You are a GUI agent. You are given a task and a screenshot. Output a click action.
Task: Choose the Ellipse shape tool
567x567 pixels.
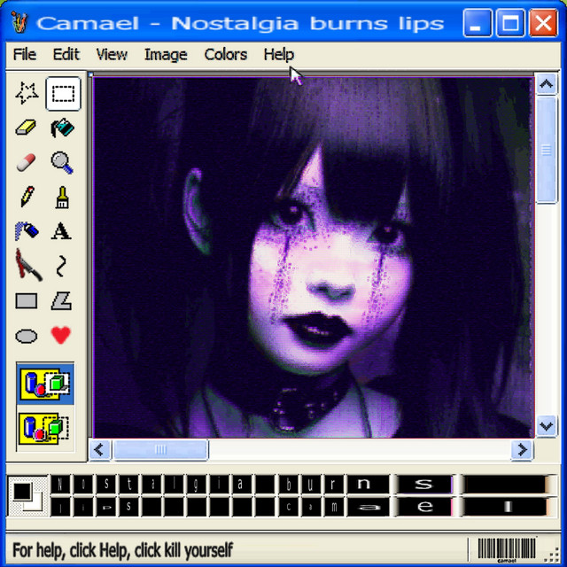[x=27, y=336]
